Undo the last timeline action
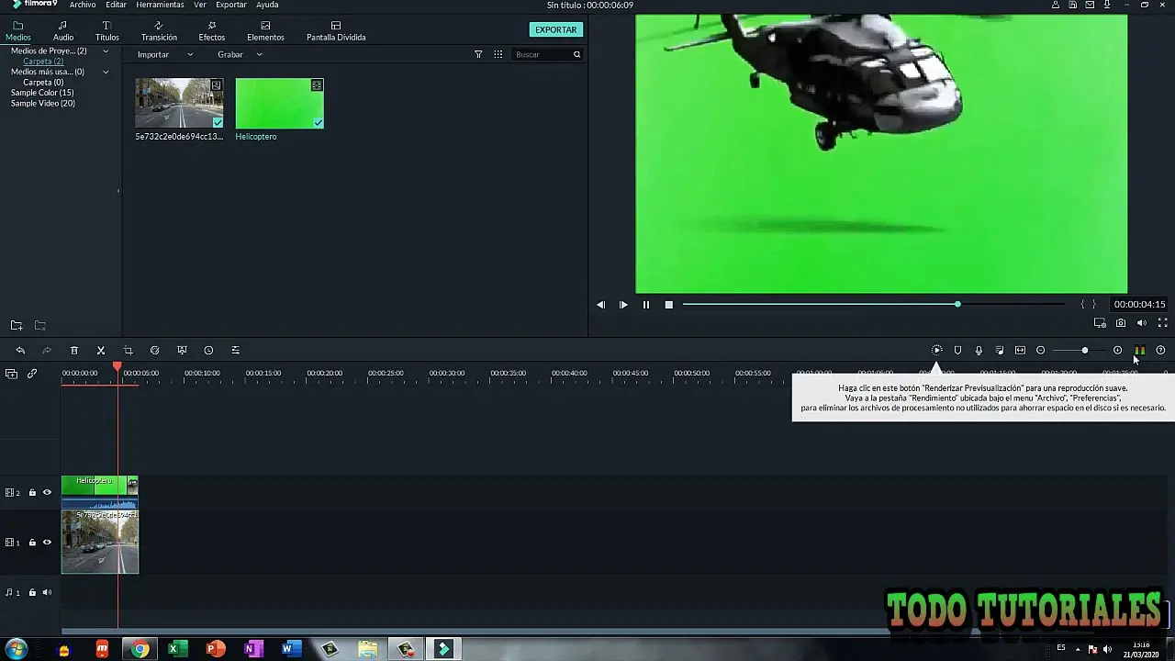Screen dimensions: 1175x661 tap(20, 351)
